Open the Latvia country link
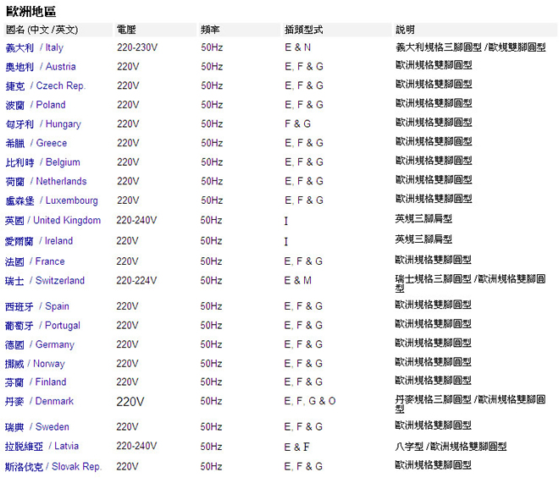The image size is (559, 478). (42, 447)
